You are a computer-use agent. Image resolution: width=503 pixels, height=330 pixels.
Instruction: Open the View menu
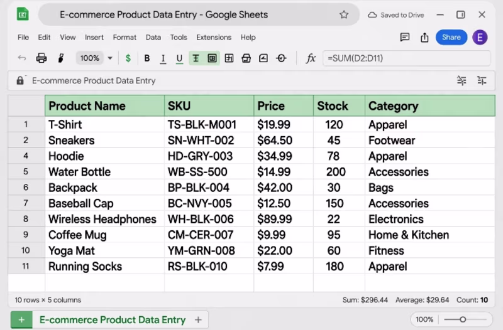(x=68, y=38)
